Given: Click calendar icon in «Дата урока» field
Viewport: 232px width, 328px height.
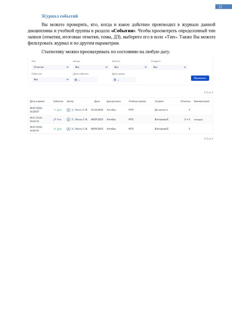Looking at the screenshot, I should click(115, 80).
